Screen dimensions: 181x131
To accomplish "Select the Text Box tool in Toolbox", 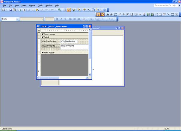I will coord(112,14).
